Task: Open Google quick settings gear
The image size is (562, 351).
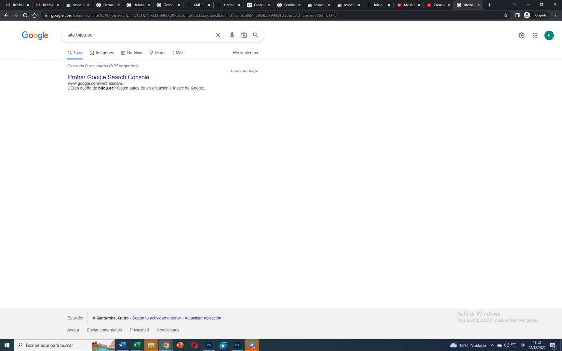Action: (x=521, y=35)
